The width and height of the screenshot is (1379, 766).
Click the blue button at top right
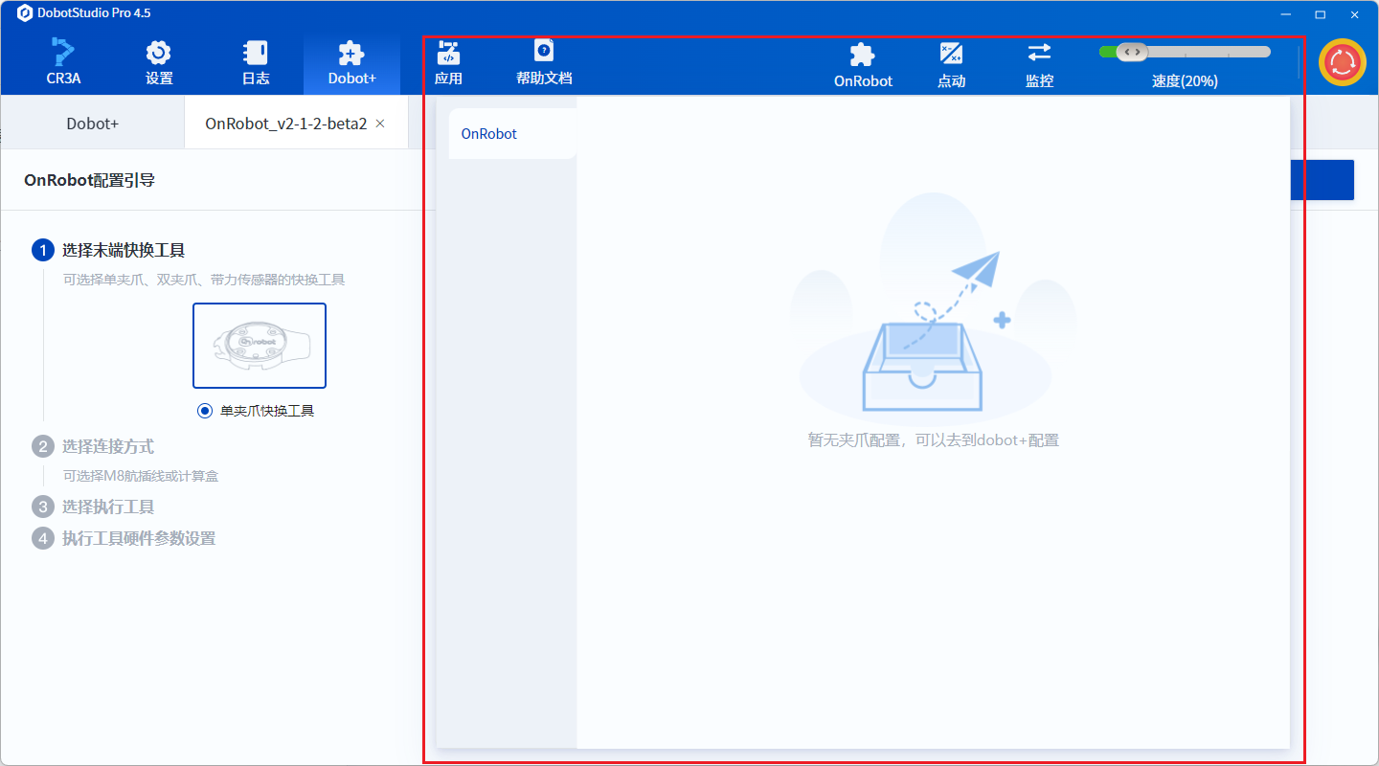click(1322, 180)
